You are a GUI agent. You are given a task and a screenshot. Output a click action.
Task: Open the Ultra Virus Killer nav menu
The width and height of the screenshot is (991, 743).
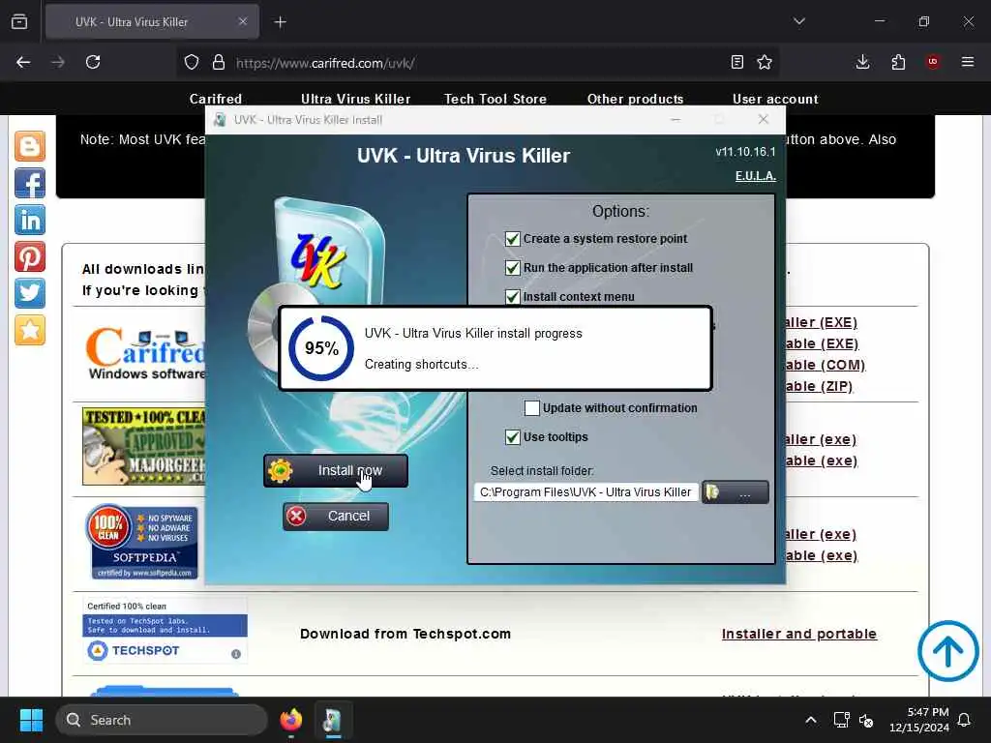pyautogui.click(x=356, y=100)
